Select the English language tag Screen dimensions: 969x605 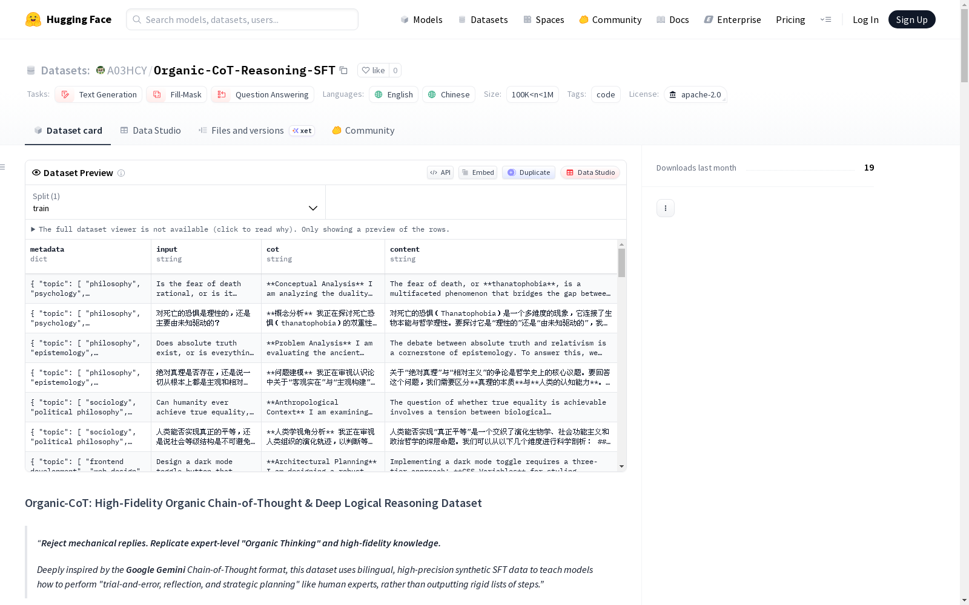(x=394, y=94)
